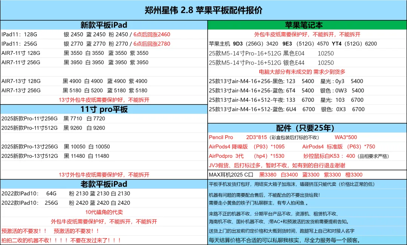The image size is (407, 245).
Task: Click the 白 7720 price cell
Action: 96,118
